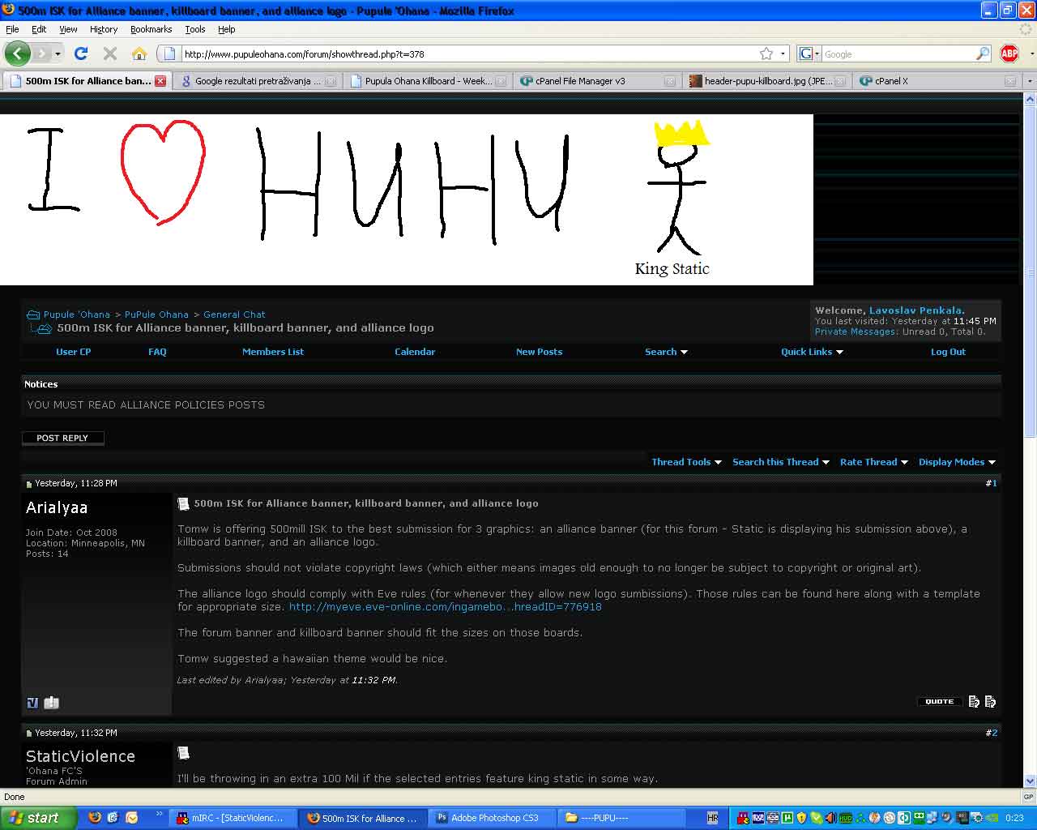Image resolution: width=1037 pixels, height=830 pixels.
Task: Click the third Quick Launch icon with orange face
Action: [132, 818]
